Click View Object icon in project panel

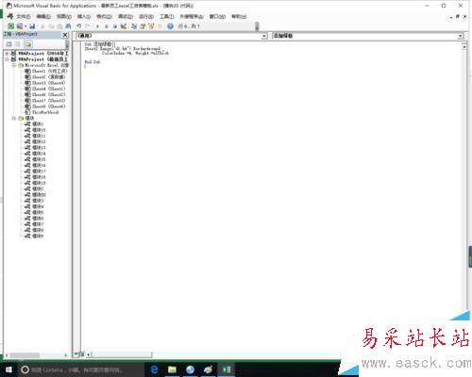[x=18, y=44]
